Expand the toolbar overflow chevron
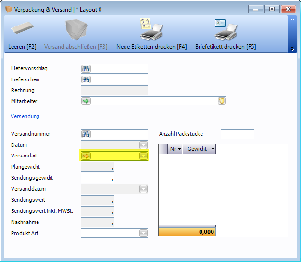This screenshot has width=301, height=262. point(292,19)
